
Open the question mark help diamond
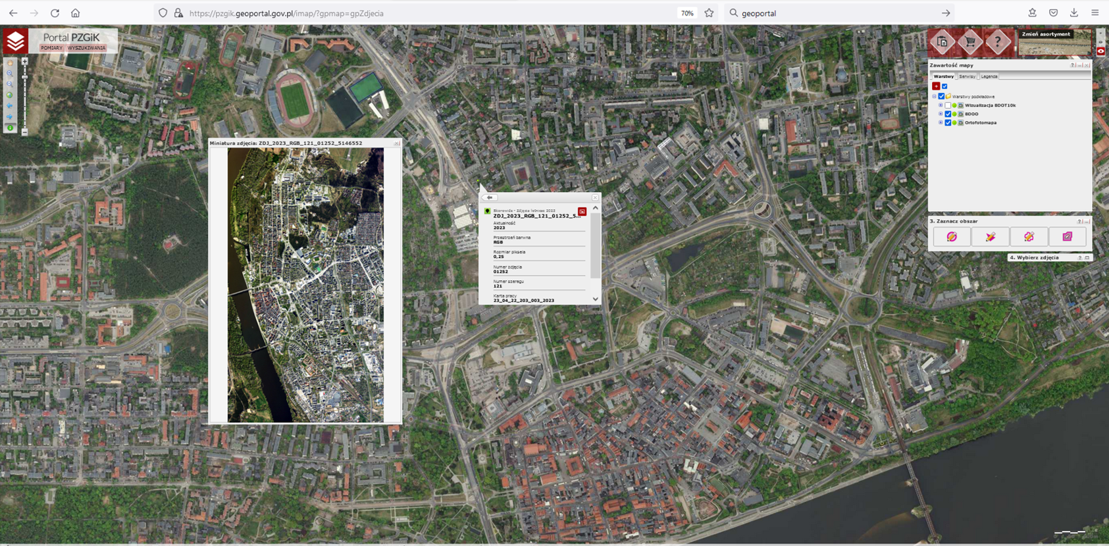point(998,42)
